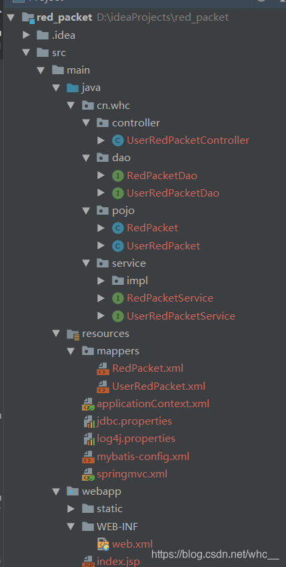286x567 pixels.
Task: Select the WEB-INF folder label
Action: coord(117,526)
